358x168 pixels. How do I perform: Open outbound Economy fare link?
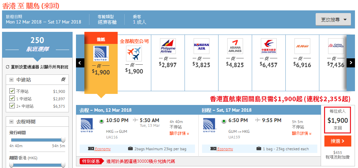click(x=103, y=149)
